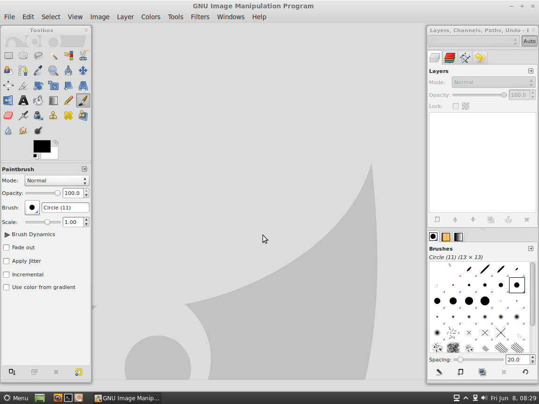The image size is (539, 404).
Task: Open the Filters menu
Action: point(200,17)
